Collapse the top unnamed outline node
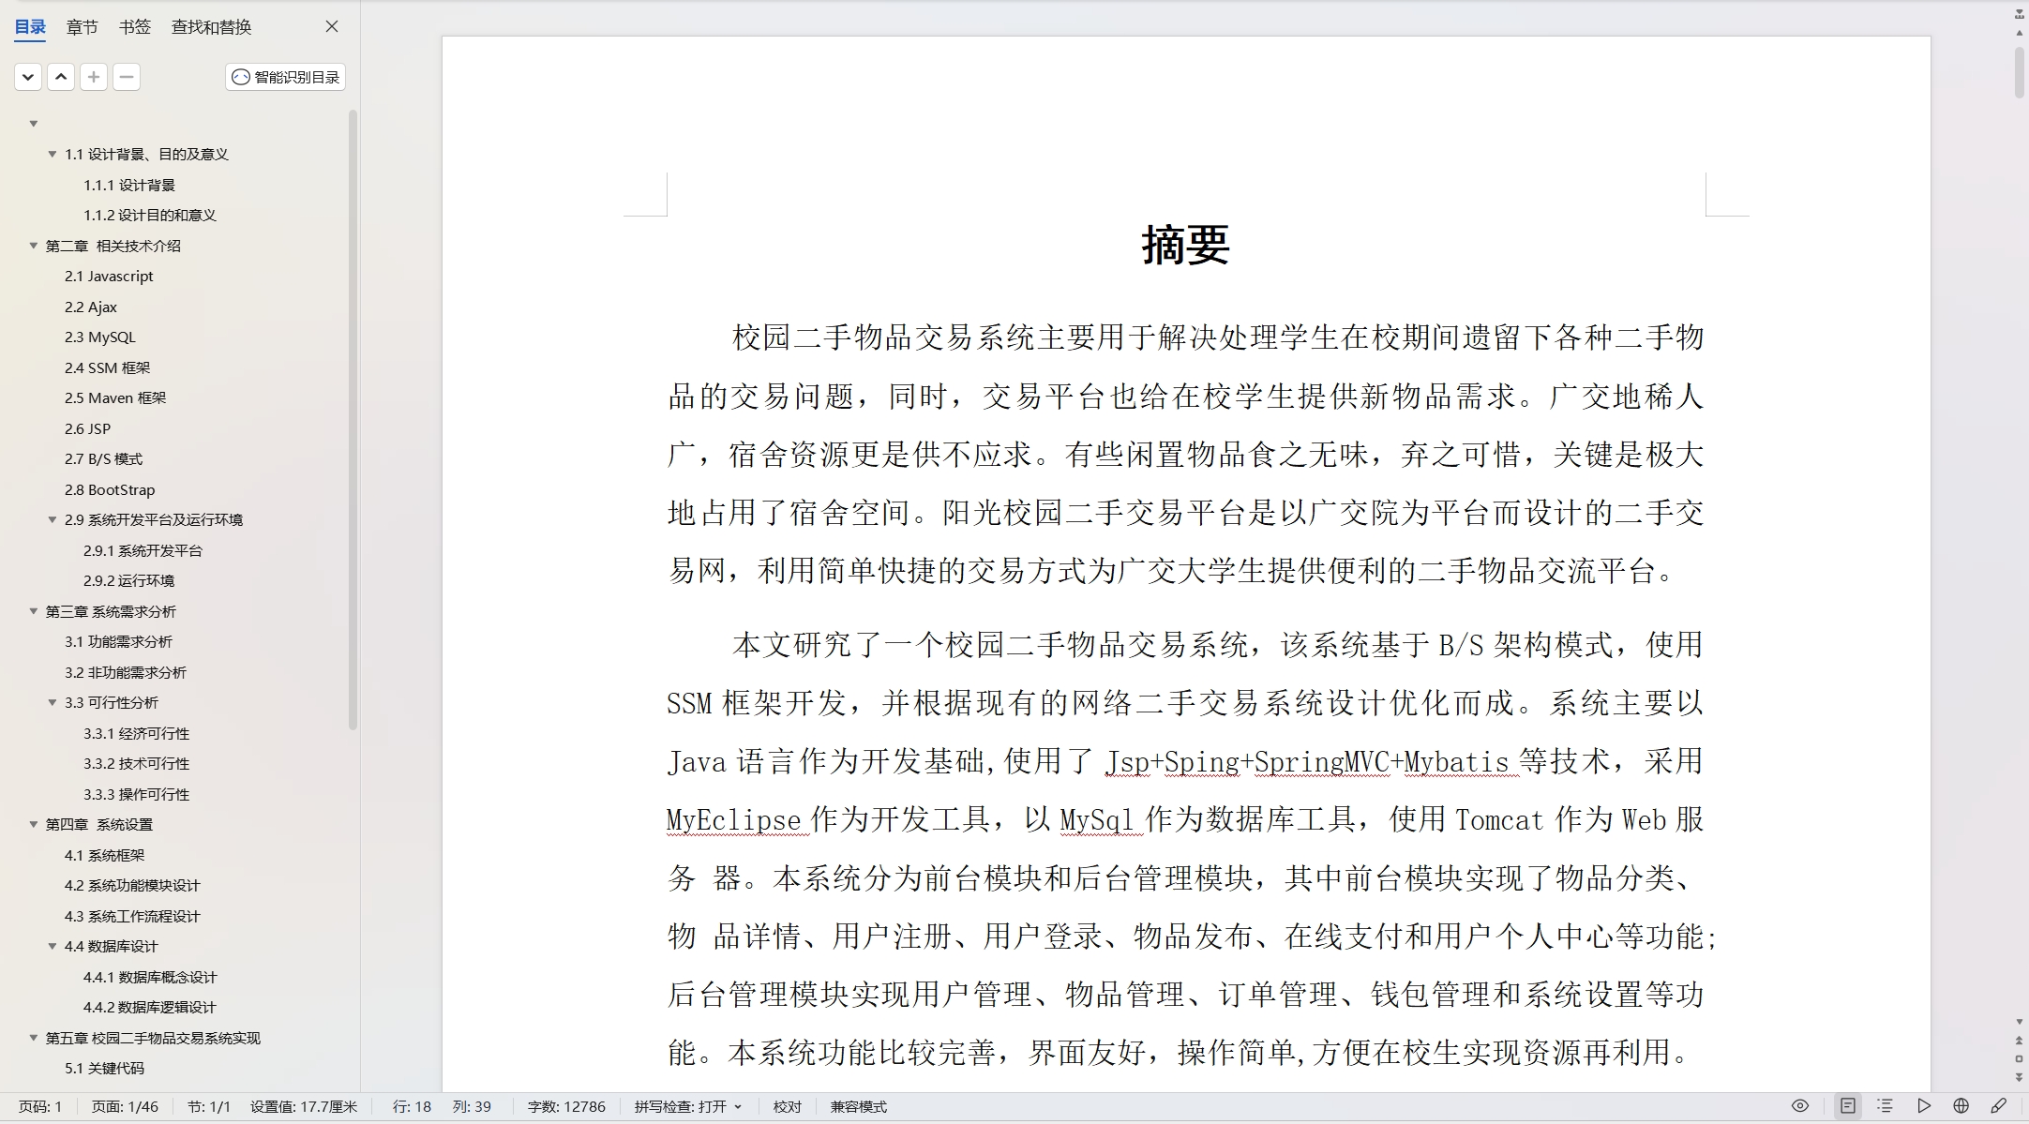Screen dimensions: 2029x1124 (x=34, y=124)
